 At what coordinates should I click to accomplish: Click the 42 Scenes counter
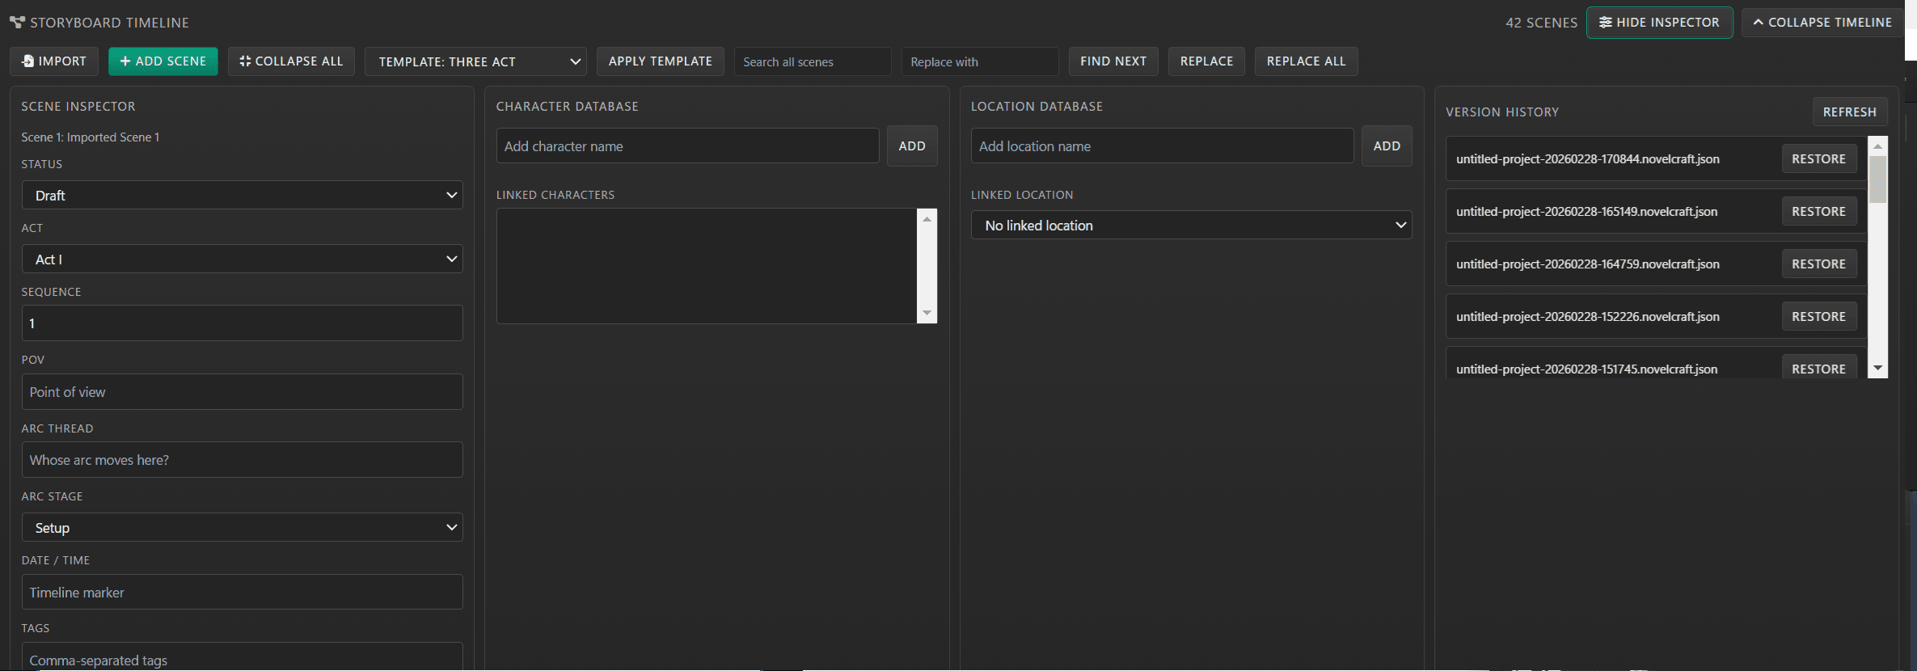(1541, 23)
